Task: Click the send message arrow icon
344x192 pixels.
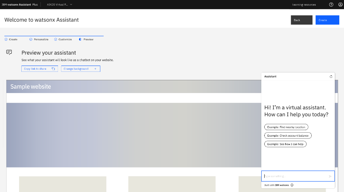Action: pyautogui.click(x=330, y=176)
